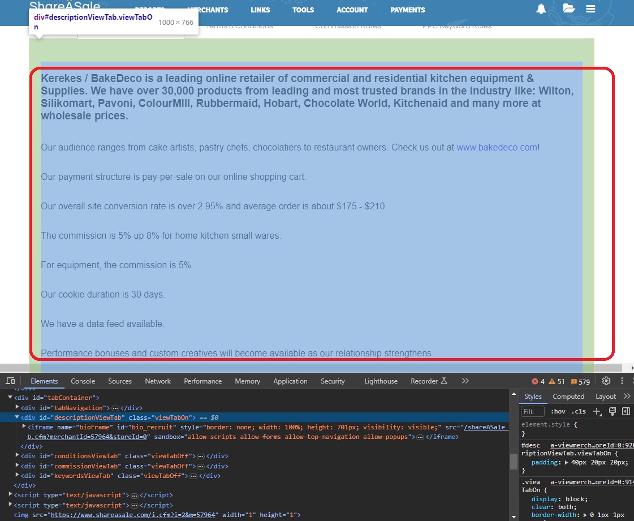The image size is (634, 521).
Task: Expand the conditionsViewTab div node
Action: (x=17, y=455)
